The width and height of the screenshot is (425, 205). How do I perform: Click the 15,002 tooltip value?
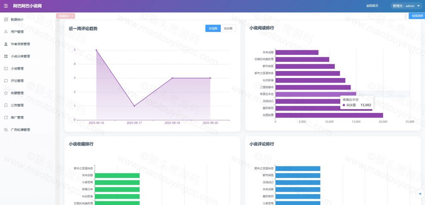pos(365,105)
